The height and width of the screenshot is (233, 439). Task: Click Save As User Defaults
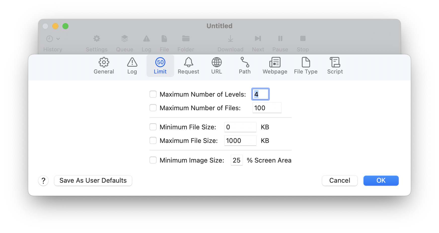pos(93,181)
